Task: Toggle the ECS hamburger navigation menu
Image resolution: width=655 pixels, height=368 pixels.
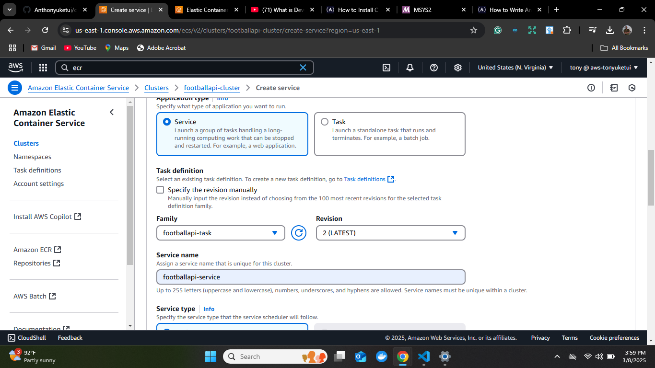Action: coord(15,88)
